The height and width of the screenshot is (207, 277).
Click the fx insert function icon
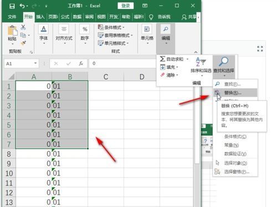click(x=81, y=63)
